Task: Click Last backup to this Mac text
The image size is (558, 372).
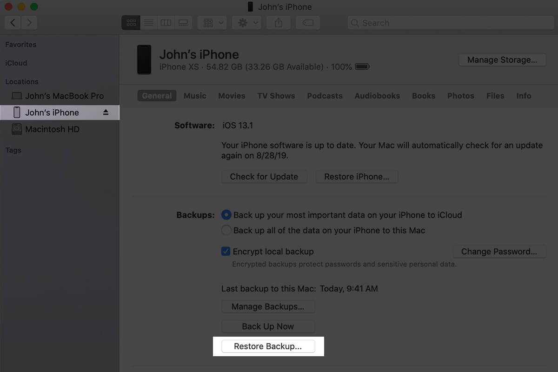Action: [x=299, y=289]
